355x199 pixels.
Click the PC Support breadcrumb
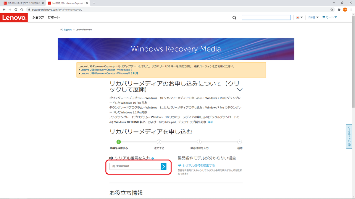click(x=66, y=30)
